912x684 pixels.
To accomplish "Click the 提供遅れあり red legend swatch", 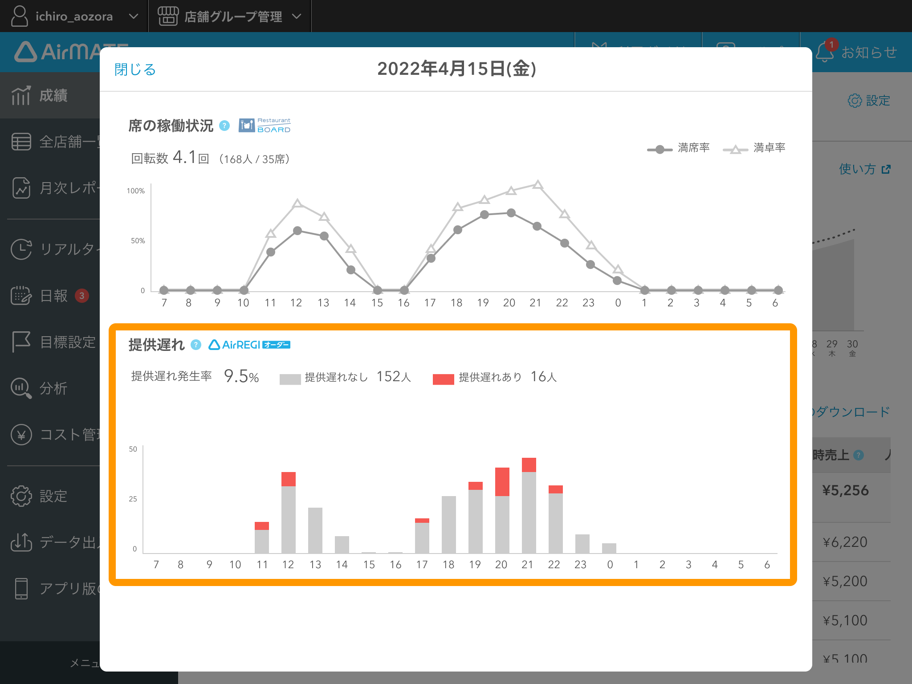I will 444,379.
